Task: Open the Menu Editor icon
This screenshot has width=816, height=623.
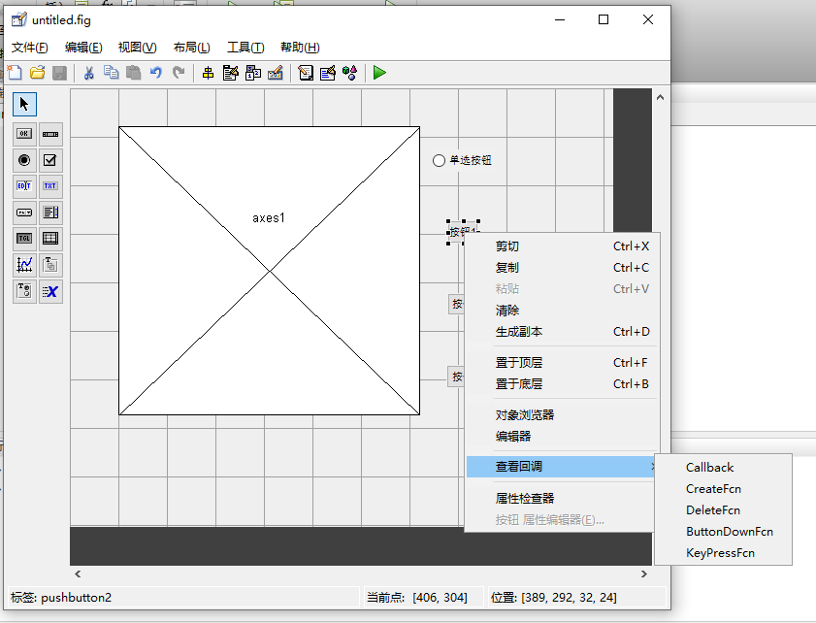Action: click(231, 73)
